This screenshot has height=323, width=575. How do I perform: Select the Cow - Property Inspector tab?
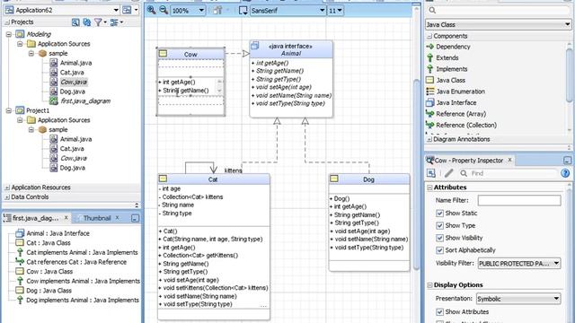[469, 161]
